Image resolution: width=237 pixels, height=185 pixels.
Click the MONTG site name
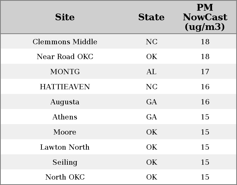click(x=65, y=72)
